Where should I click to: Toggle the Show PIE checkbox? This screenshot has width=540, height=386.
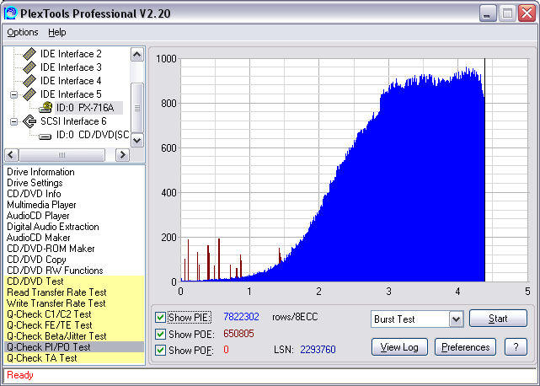click(x=160, y=317)
